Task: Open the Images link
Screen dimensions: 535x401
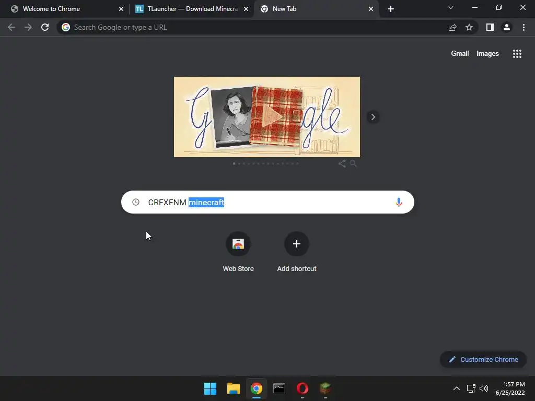Action: (487, 54)
